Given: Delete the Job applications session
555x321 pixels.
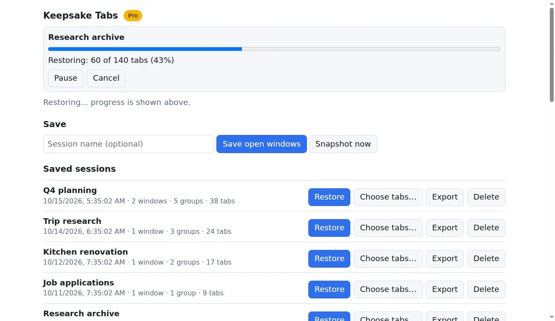Looking at the screenshot, I should 486,289.
